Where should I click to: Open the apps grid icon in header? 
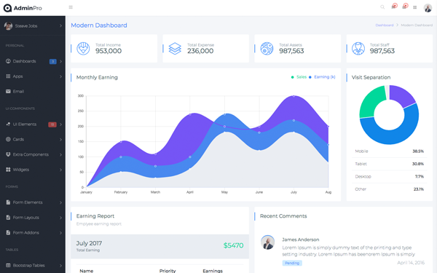[x=414, y=7]
